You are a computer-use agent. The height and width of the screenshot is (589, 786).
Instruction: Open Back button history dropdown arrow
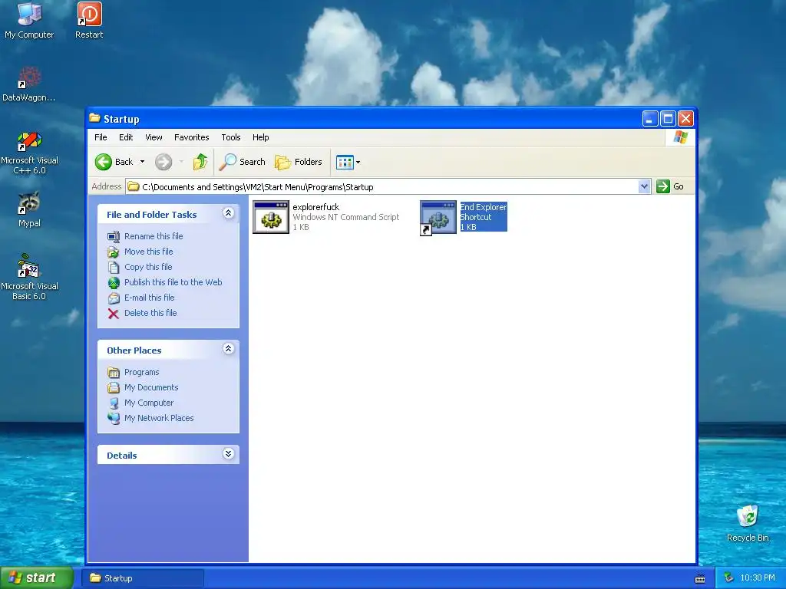point(142,162)
